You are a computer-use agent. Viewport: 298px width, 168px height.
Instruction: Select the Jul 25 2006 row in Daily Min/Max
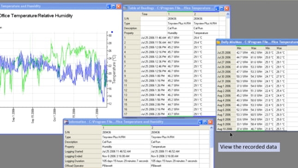pyautogui.click(x=226, y=53)
